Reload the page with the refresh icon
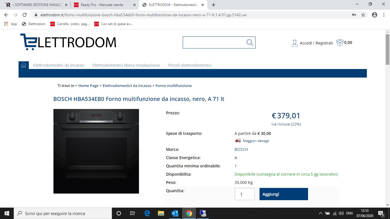This screenshot has height=219, width=390. pyautogui.click(x=25, y=15)
